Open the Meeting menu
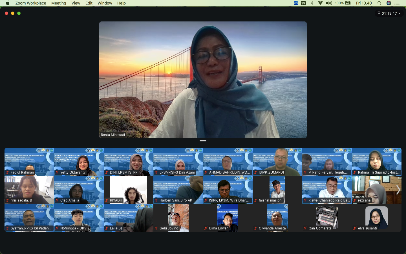The image size is (406, 254). pos(59,3)
